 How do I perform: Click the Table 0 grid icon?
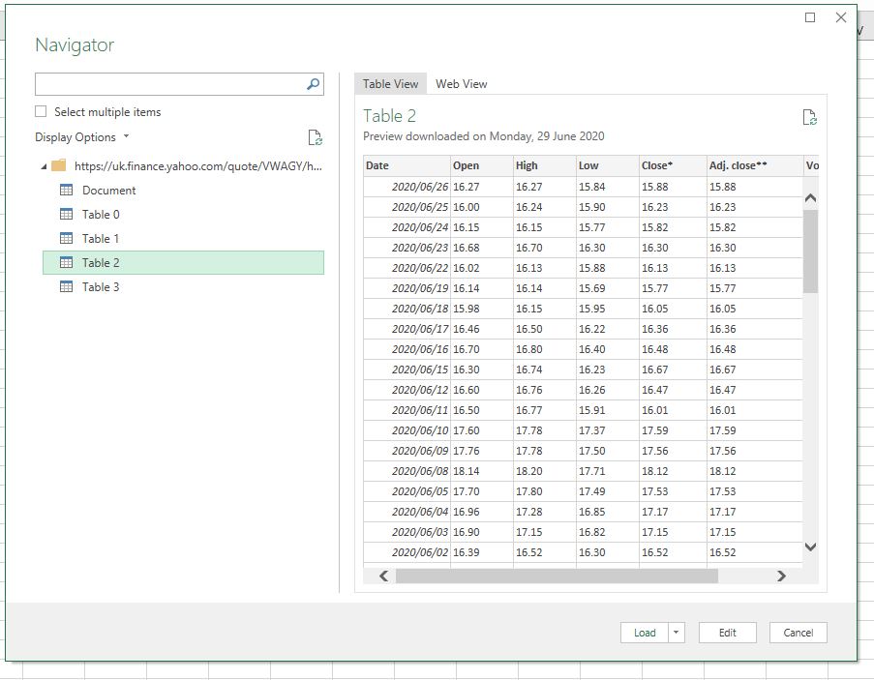pyautogui.click(x=67, y=215)
